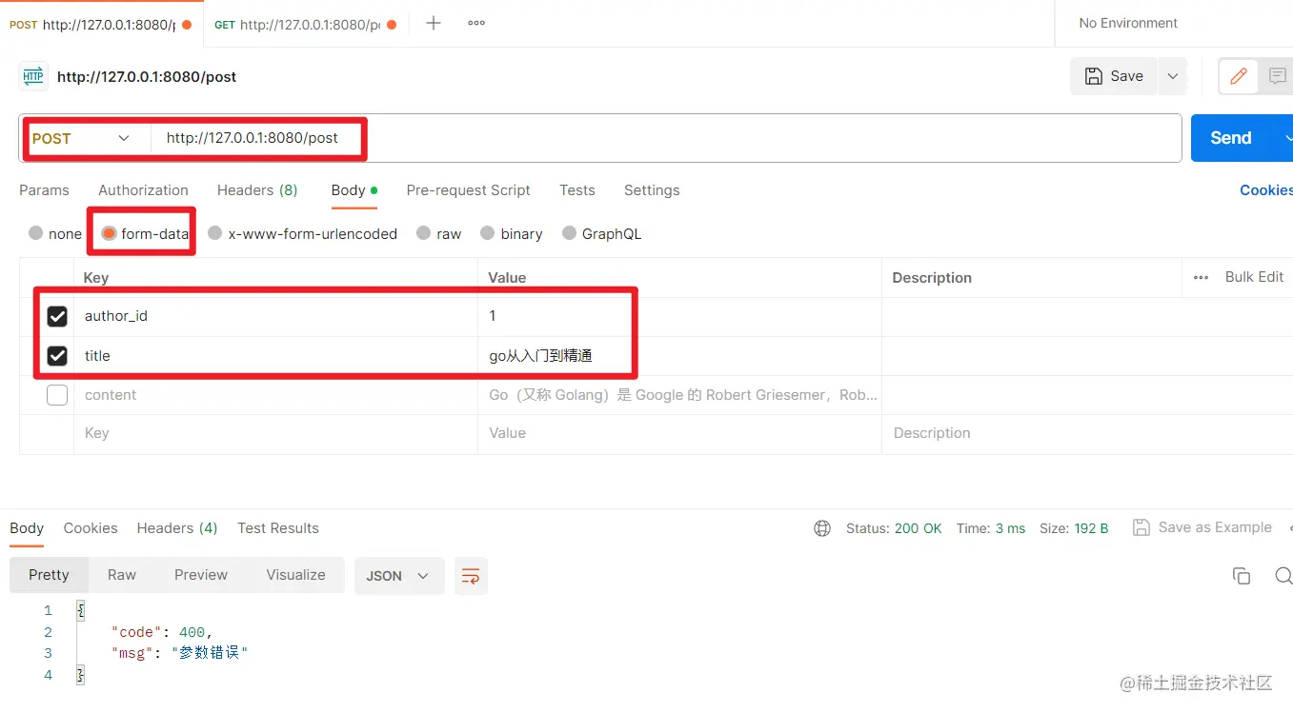Click the Save as Example icon
1293x713 pixels.
pyautogui.click(x=1141, y=527)
